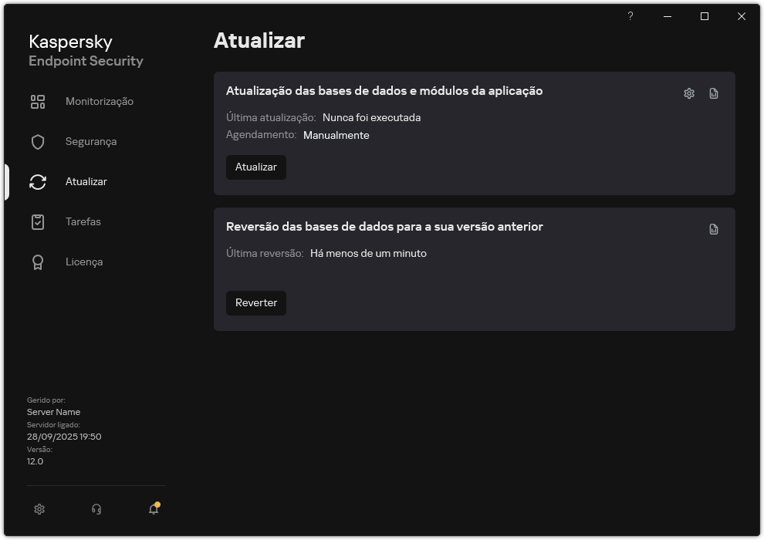
Task: Open the Licença section
Action: click(x=83, y=262)
